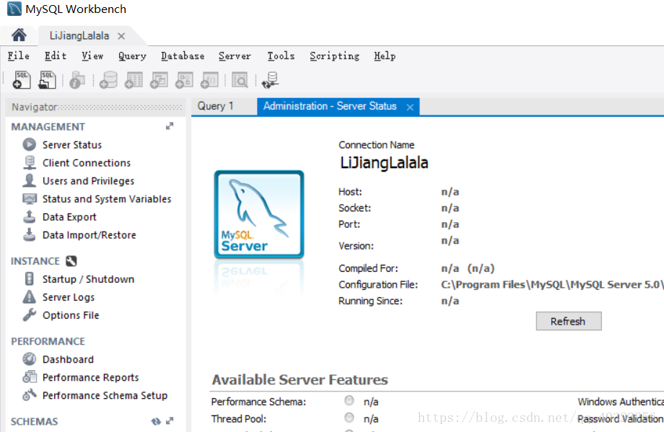Refresh the SCHEMAS list icon
The width and height of the screenshot is (664, 432).
pyautogui.click(x=156, y=421)
